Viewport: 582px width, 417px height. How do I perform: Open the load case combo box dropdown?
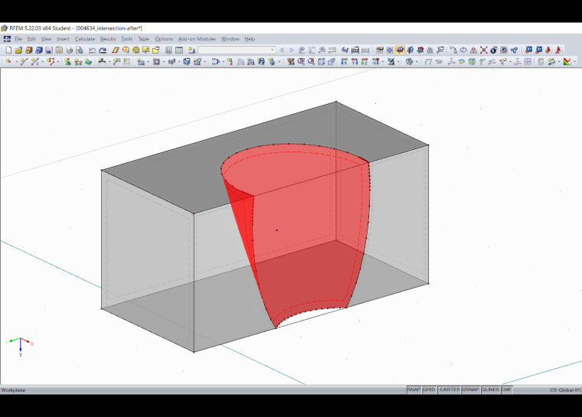pyautogui.click(x=272, y=50)
